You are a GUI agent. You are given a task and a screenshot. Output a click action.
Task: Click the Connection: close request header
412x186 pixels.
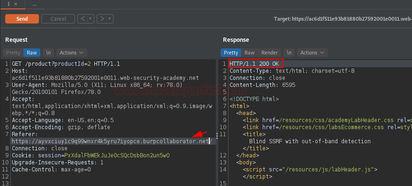click(39, 148)
